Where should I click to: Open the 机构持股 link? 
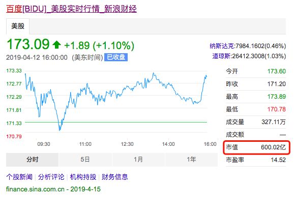83,177
